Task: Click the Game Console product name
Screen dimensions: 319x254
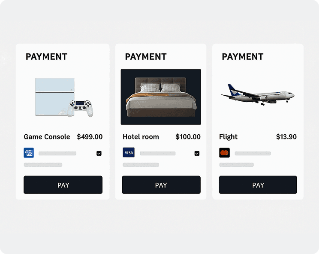Action: tap(47, 137)
